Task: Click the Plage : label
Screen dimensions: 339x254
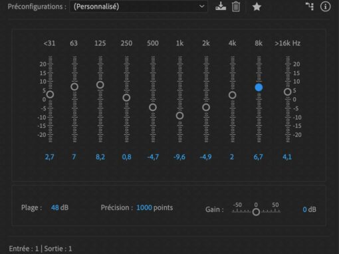Action: coord(31,207)
